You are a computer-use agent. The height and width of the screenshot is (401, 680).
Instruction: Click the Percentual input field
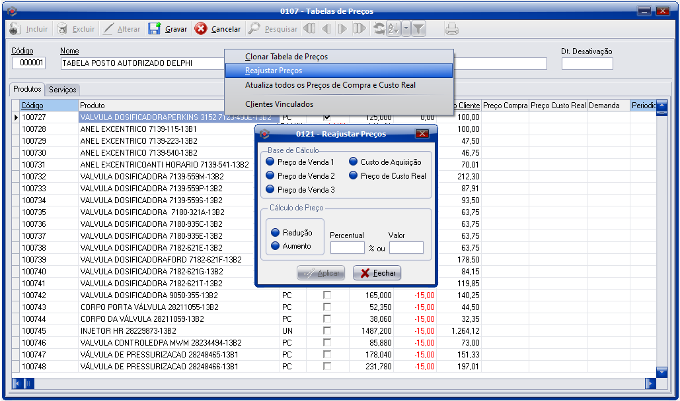pos(347,248)
